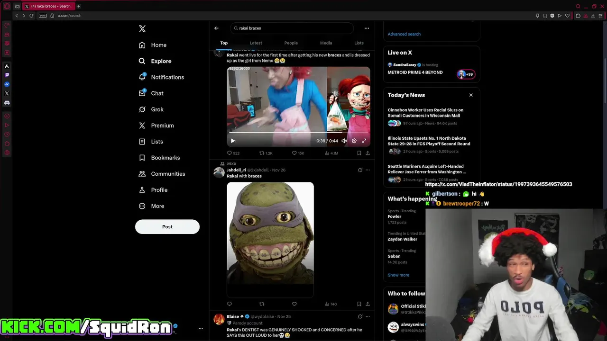
Task: Click the X logo in sidebar
Action: point(142,29)
